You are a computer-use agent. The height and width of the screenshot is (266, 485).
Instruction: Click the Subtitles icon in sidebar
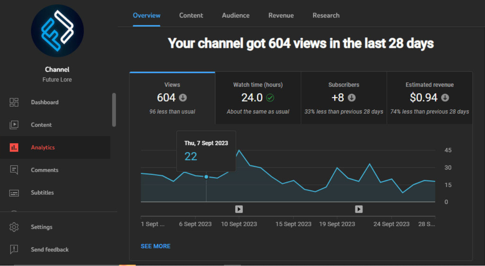click(x=14, y=193)
